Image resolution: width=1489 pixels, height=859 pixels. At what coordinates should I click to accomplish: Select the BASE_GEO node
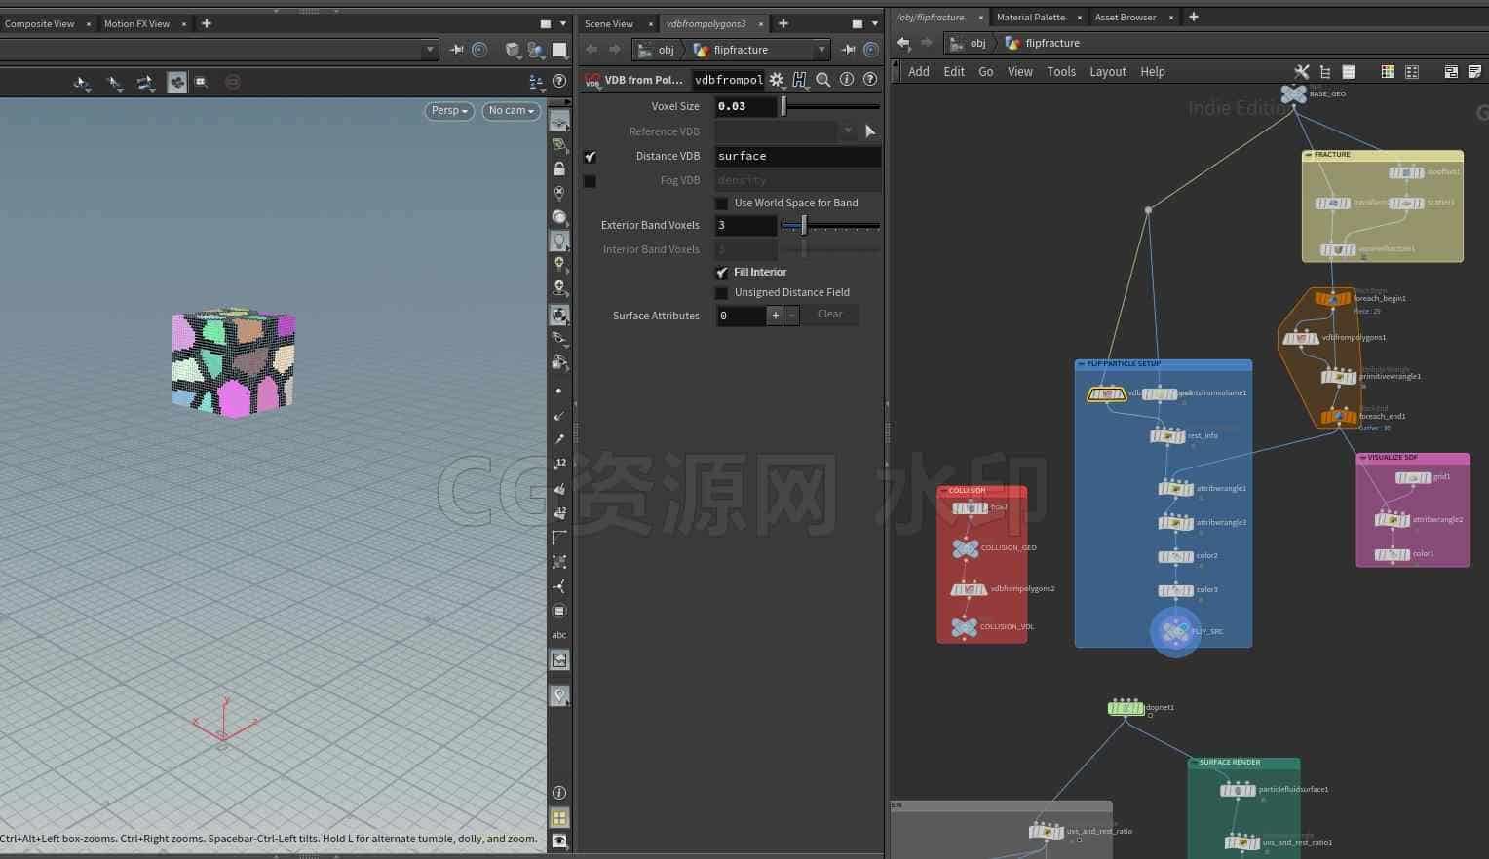[1294, 94]
